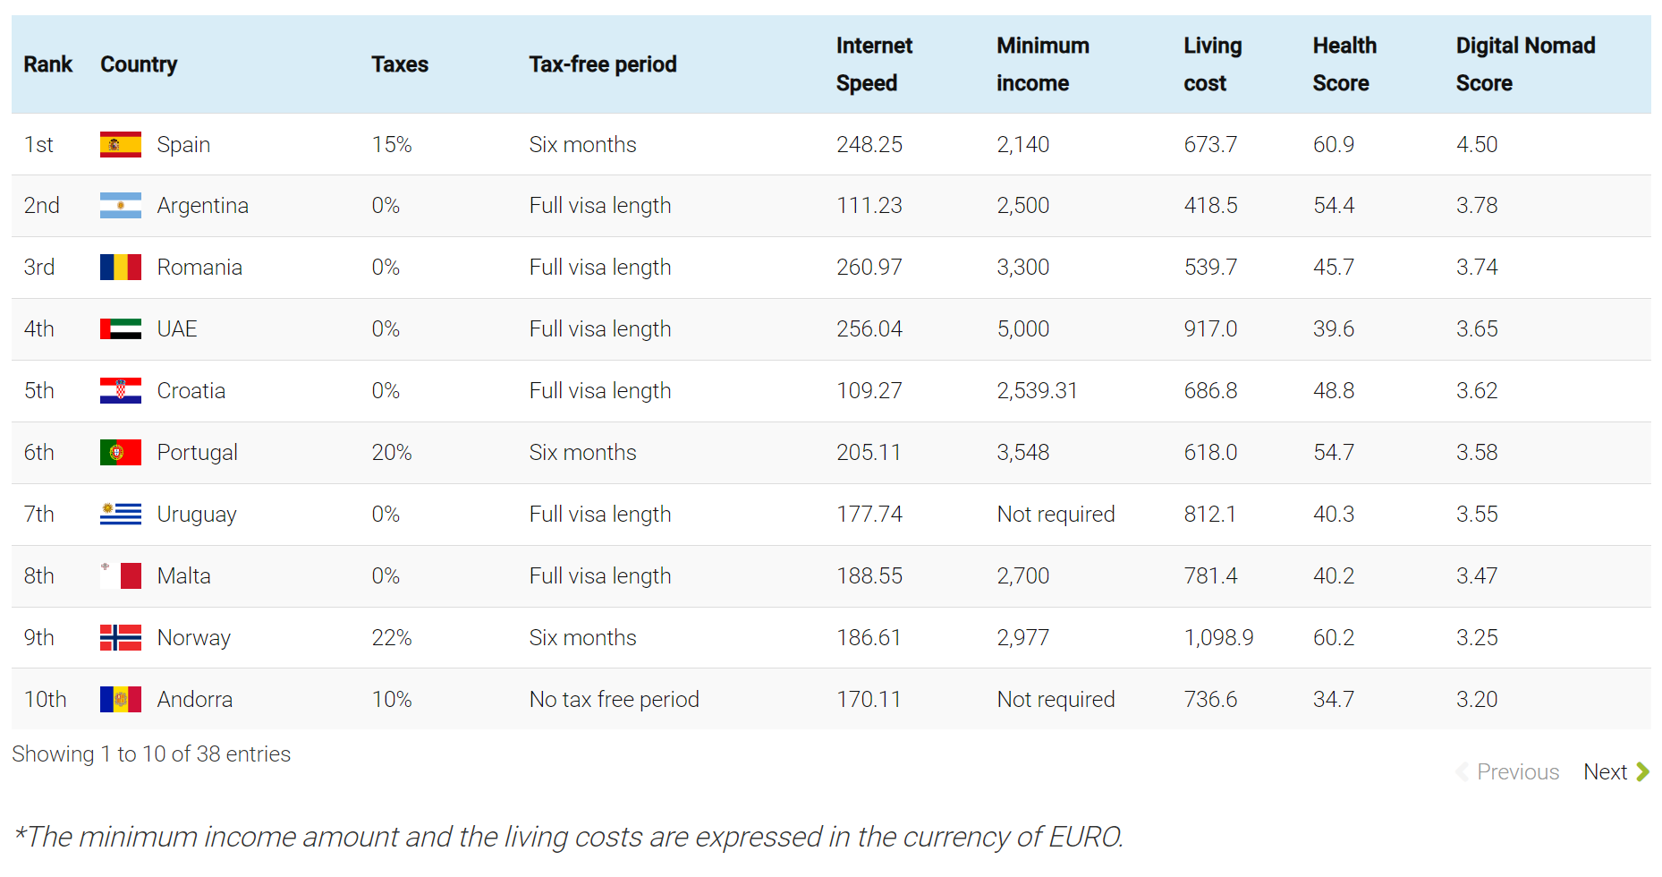Viewport: 1662px width, 877px height.
Task: Click the Spain flag icon
Action: (x=120, y=145)
